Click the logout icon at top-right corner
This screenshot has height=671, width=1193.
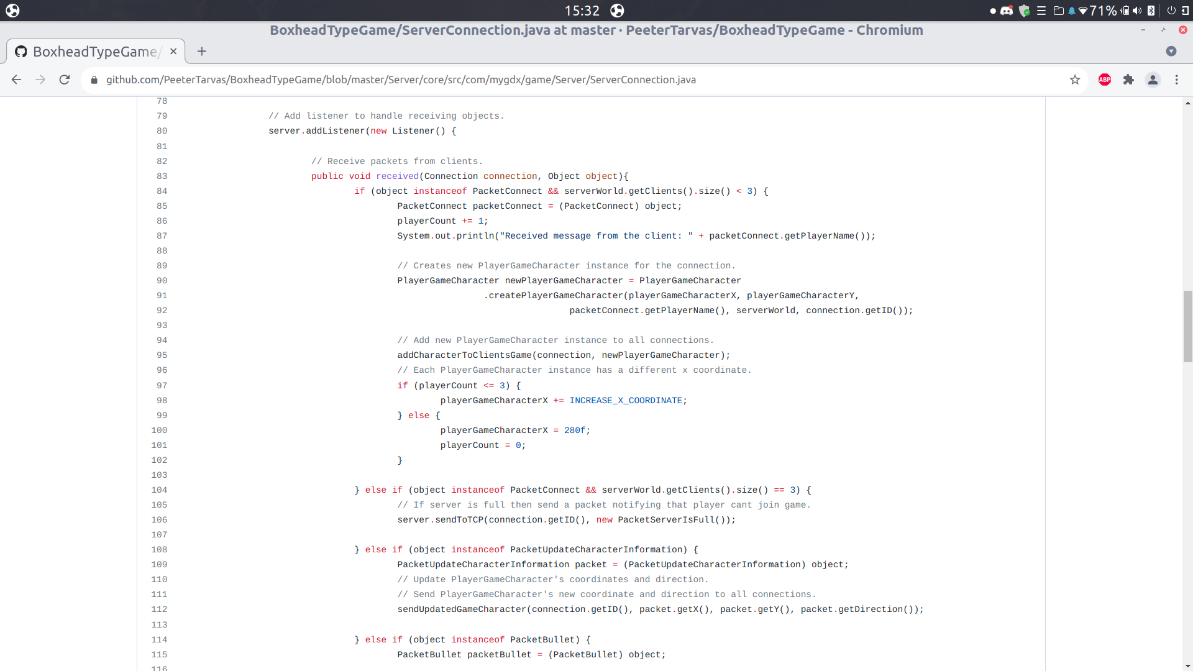pyautogui.click(x=1185, y=11)
